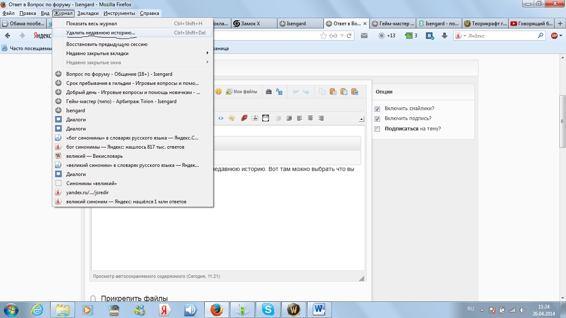
Task: Click the VK toolbar icon
Action: (430, 36)
